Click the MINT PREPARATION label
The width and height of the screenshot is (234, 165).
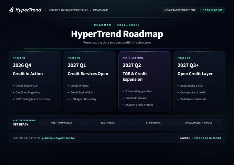pyautogui.click(x=24, y=120)
